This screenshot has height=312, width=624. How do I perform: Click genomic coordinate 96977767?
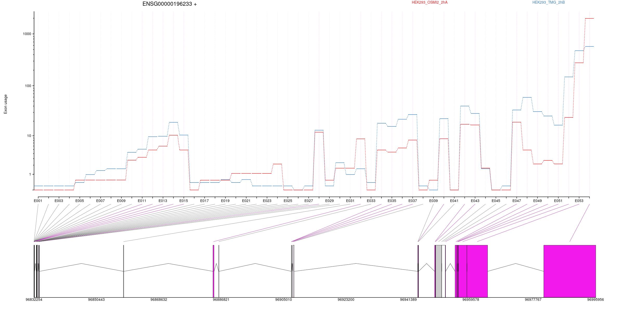(533, 300)
